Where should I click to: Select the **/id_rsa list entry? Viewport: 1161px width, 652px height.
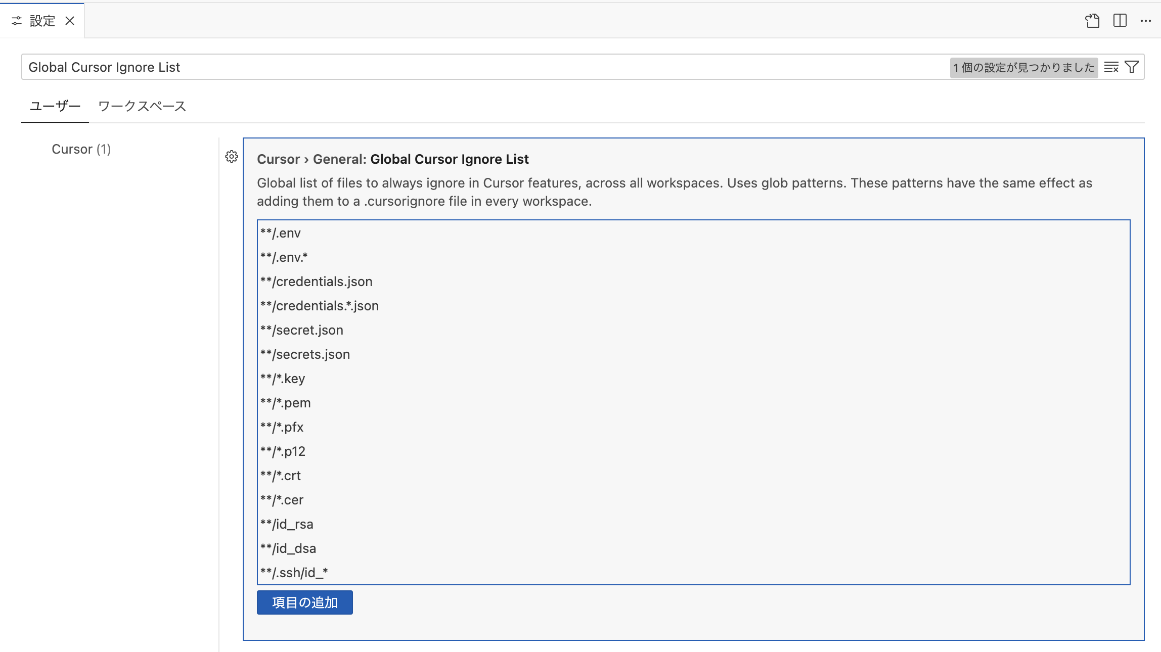pyautogui.click(x=287, y=524)
